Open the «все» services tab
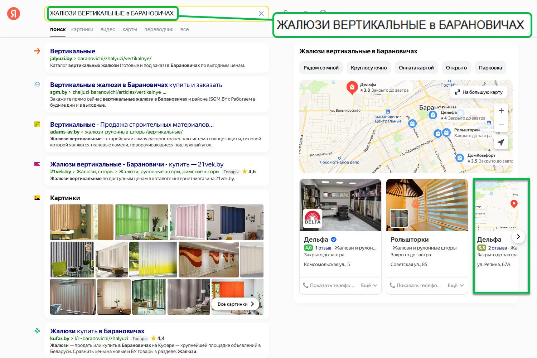Viewport: 537px width, 358px height. point(184,29)
